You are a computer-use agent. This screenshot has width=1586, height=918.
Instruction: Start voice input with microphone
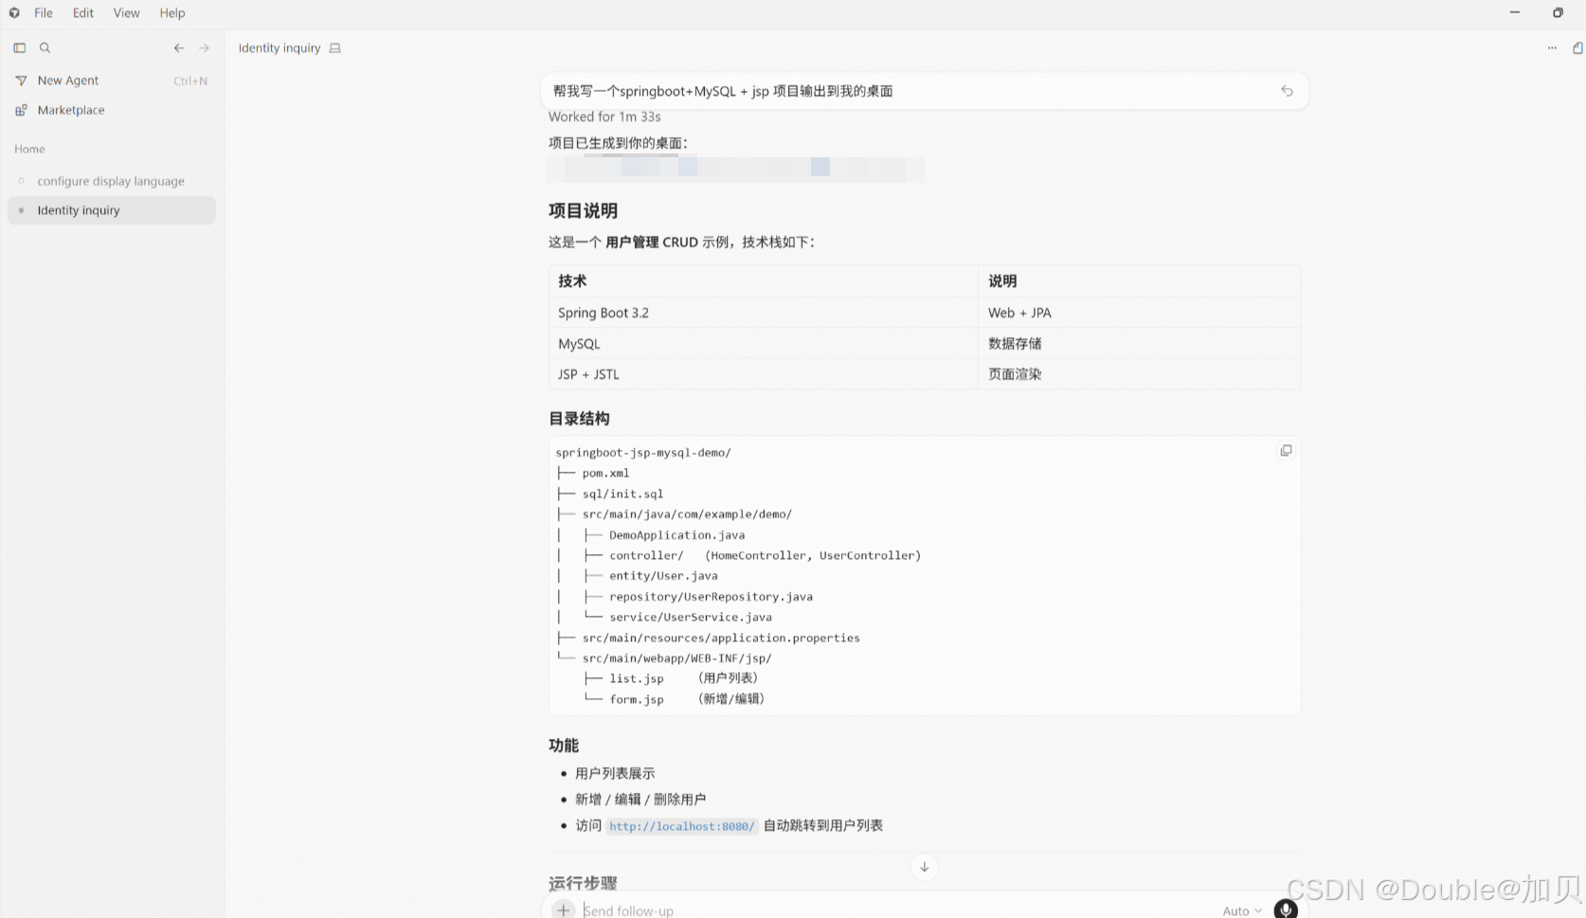coord(1286,909)
